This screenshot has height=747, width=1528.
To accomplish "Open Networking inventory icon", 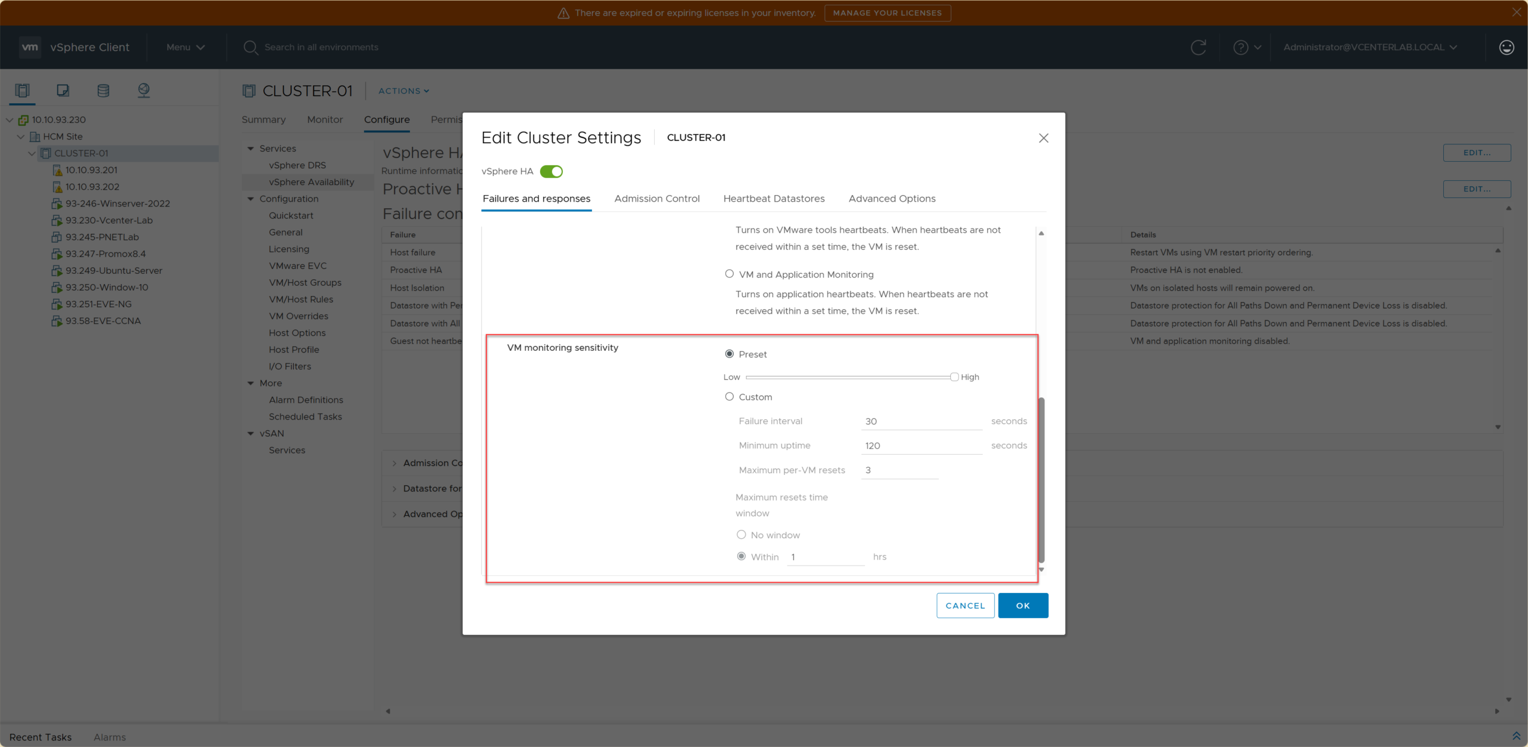I will click(144, 90).
